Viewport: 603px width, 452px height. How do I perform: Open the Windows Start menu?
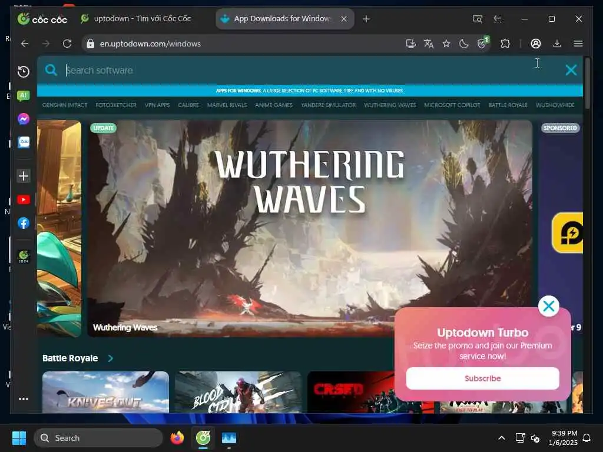pos(19,438)
